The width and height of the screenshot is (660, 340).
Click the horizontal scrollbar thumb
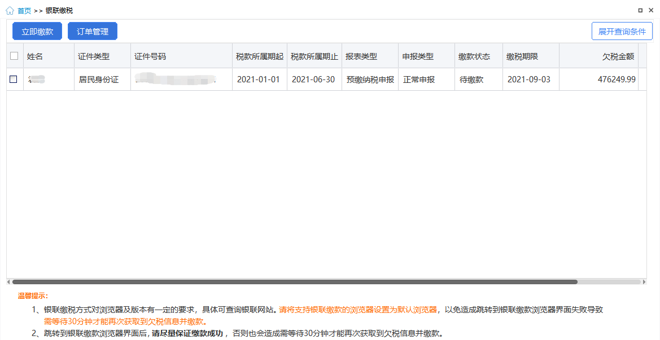tap(294, 281)
